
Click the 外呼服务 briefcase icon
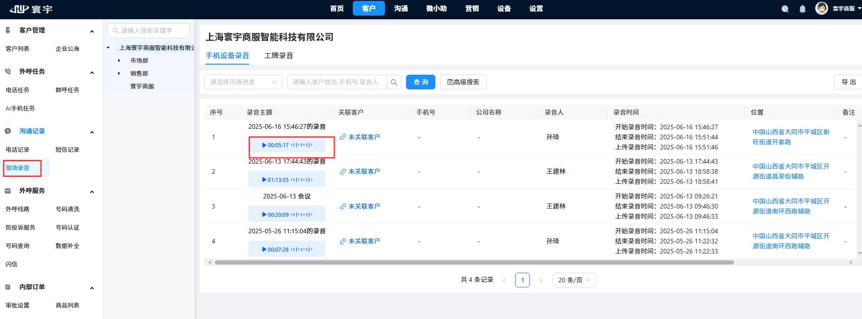pos(8,191)
